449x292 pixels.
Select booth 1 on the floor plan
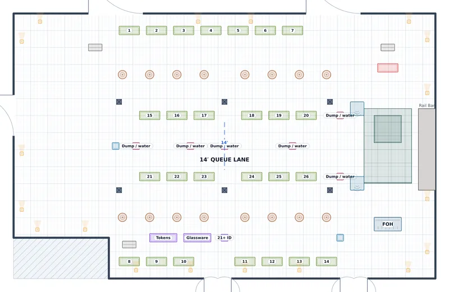(129, 30)
